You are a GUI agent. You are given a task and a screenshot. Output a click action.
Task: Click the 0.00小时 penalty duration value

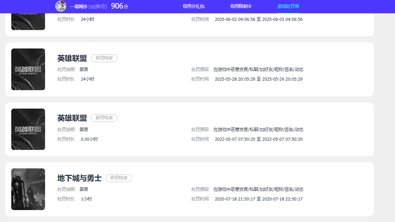click(89, 139)
